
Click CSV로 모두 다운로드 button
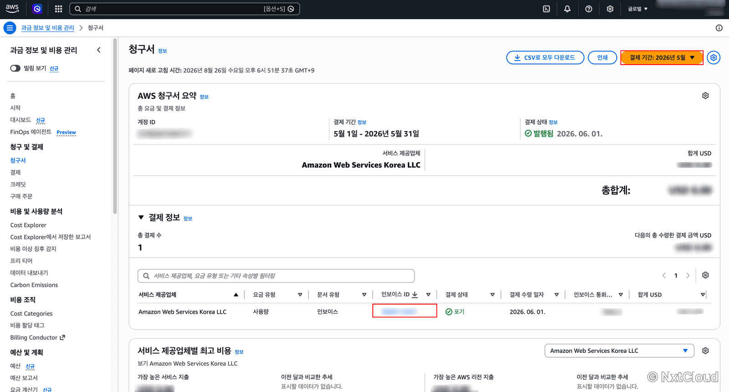tap(545, 57)
